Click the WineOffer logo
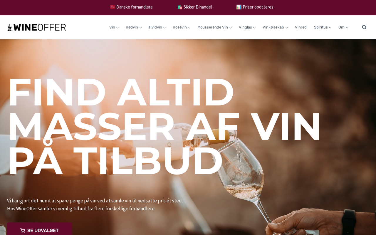This screenshot has width=376, height=235. coord(36,27)
